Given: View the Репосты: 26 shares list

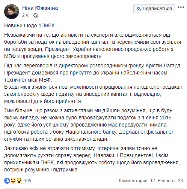Looking at the screenshot, I should pos(170,181).
